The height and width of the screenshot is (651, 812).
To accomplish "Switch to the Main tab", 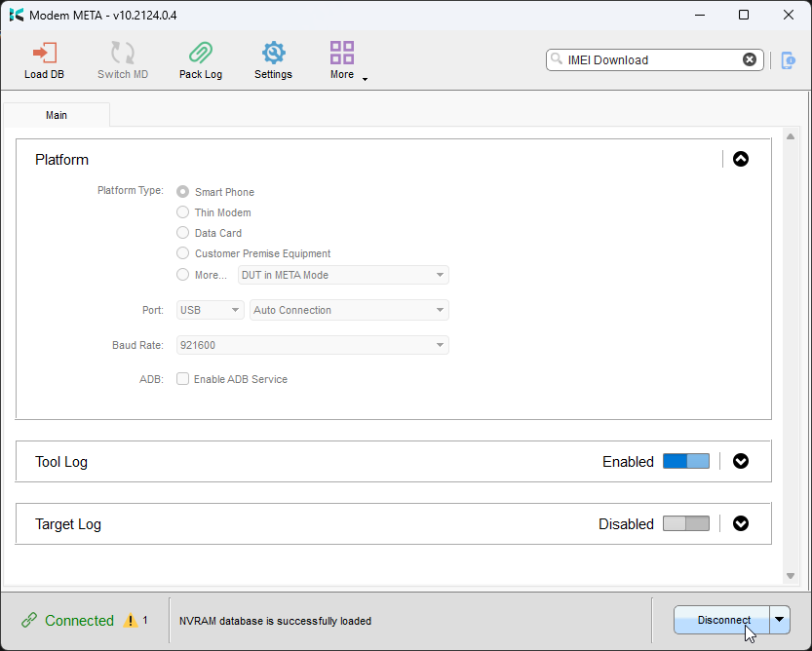I will click(57, 115).
